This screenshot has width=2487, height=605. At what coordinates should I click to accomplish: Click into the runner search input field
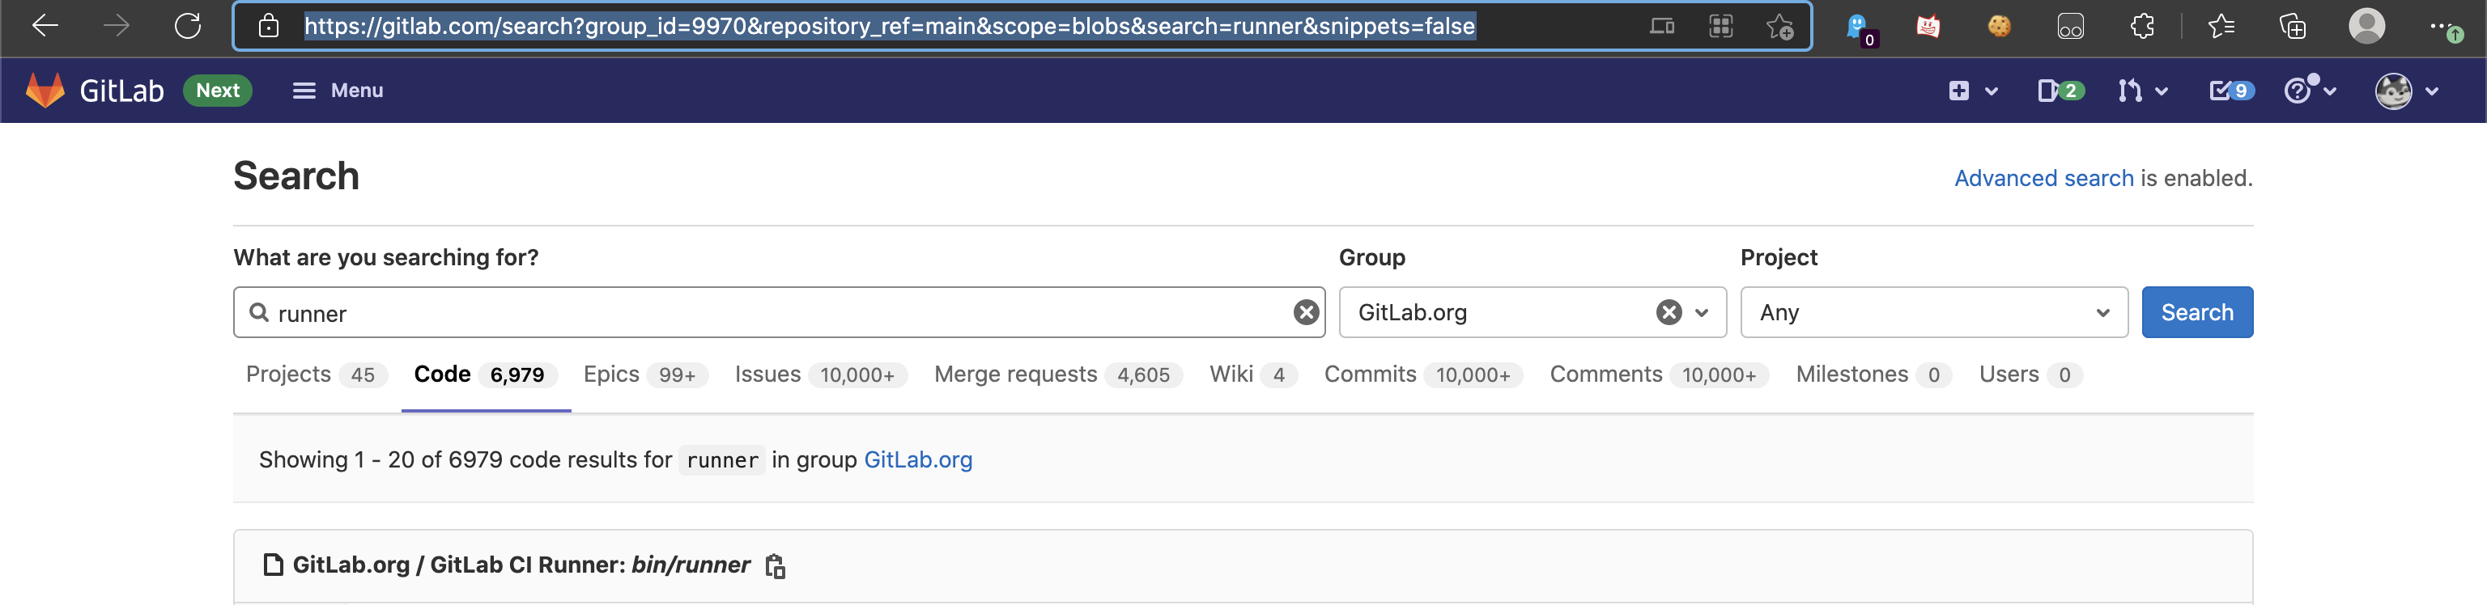click(x=778, y=313)
